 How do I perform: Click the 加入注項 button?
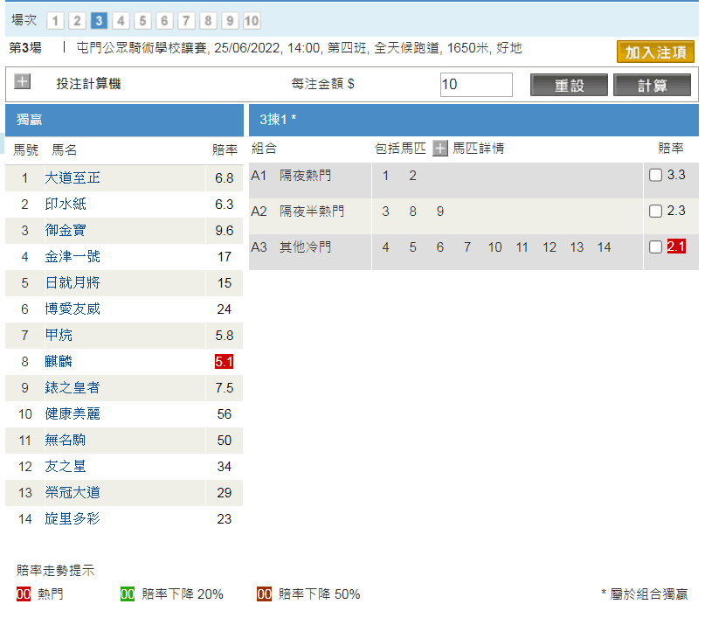[x=655, y=52]
